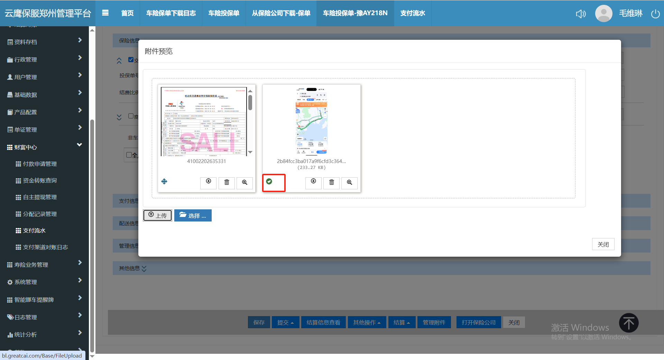The height and width of the screenshot is (360, 664).
Task: Open the 车险投保单 tab
Action: click(x=224, y=13)
